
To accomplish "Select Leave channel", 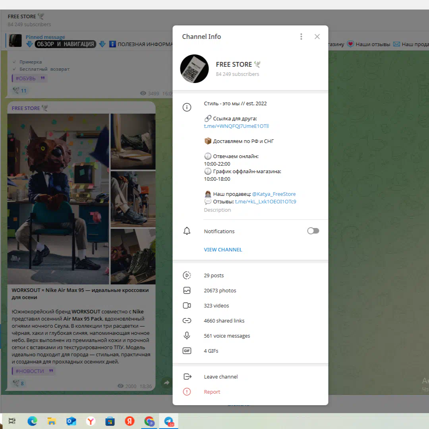I will pos(220,377).
